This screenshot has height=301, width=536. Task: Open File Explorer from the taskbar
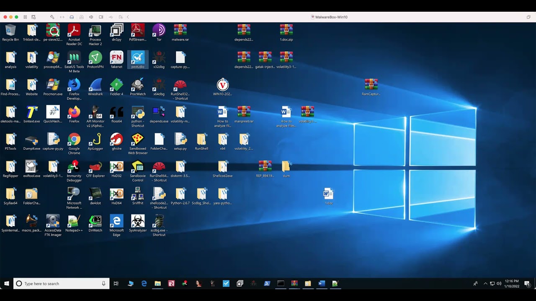coord(157,283)
